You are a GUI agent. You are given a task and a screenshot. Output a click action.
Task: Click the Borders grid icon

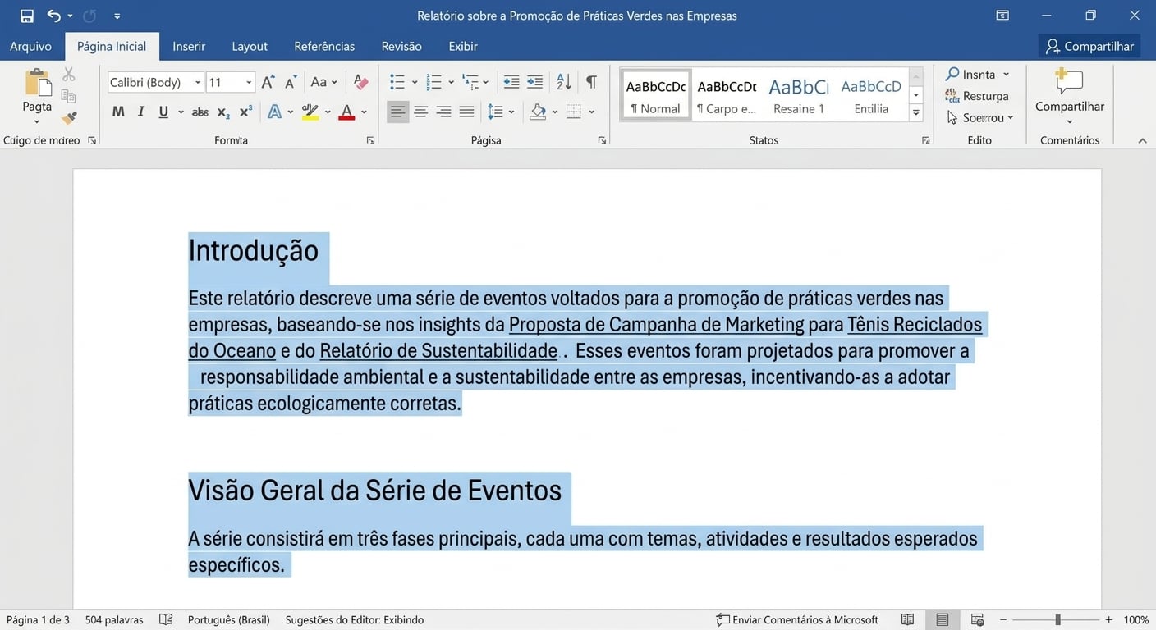click(x=574, y=112)
